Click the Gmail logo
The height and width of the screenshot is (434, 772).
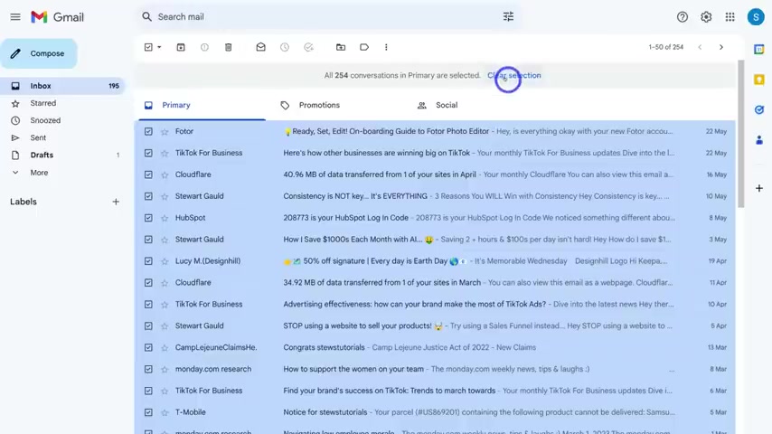(57, 17)
